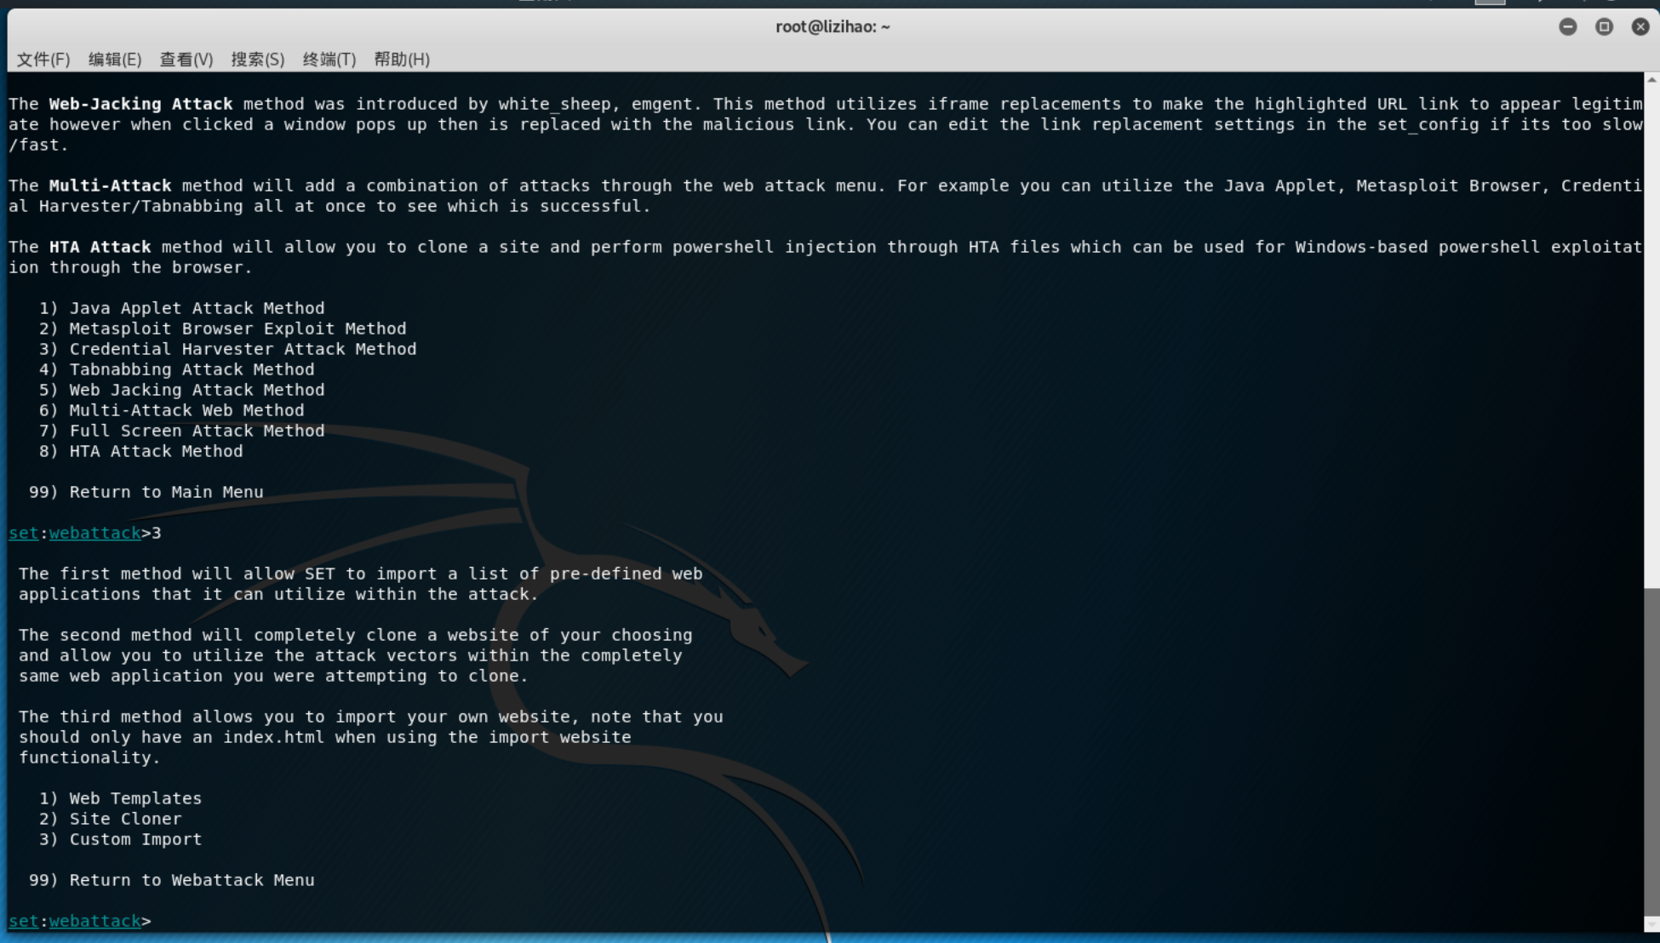
Task: Click '99) Return to Webattack Menu'
Action: (x=171, y=880)
